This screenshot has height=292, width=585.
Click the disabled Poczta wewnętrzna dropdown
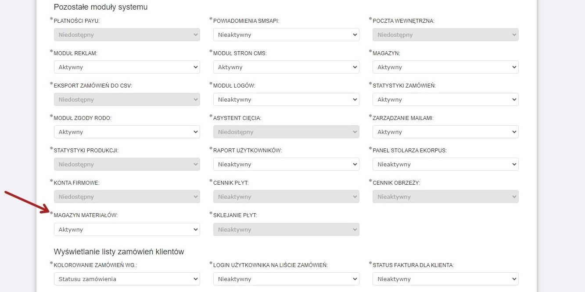click(x=445, y=35)
